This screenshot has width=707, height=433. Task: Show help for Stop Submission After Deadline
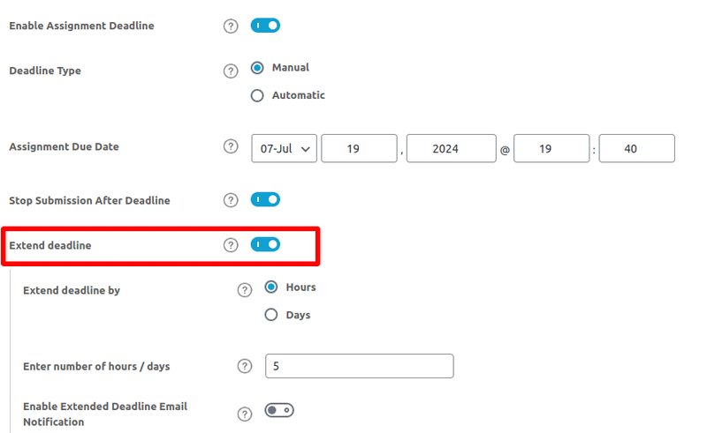pos(231,201)
